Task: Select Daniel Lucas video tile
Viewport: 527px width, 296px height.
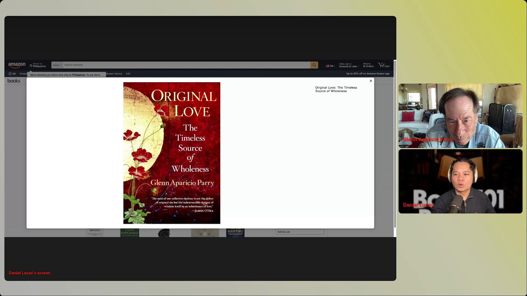Action: pyautogui.click(x=460, y=181)
